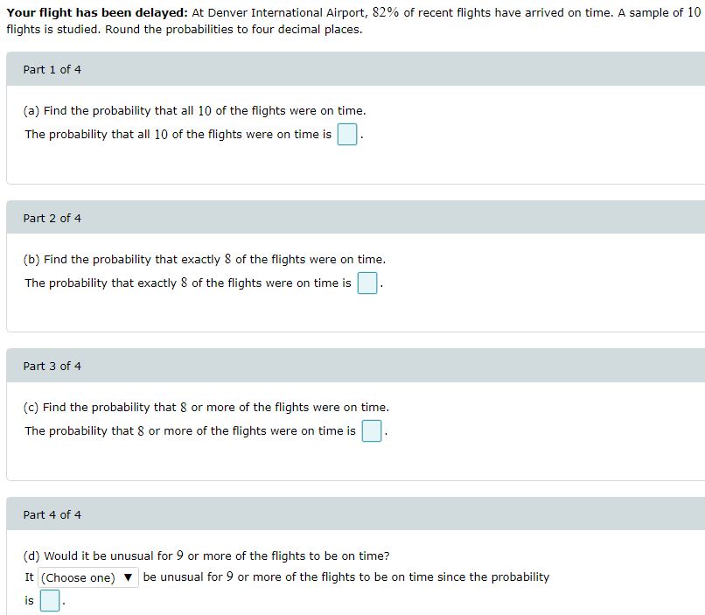Click the Part 4 of 4 header
The width and height of the screenshot is (705, 615).
click(52, 514)
